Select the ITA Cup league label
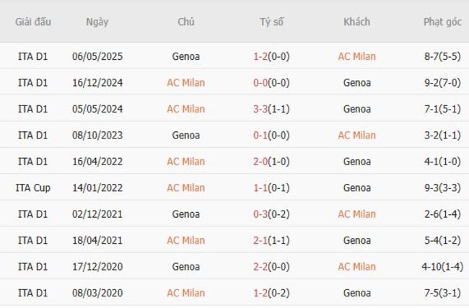The height and width of the screenshot is (308, 469). 33,188
